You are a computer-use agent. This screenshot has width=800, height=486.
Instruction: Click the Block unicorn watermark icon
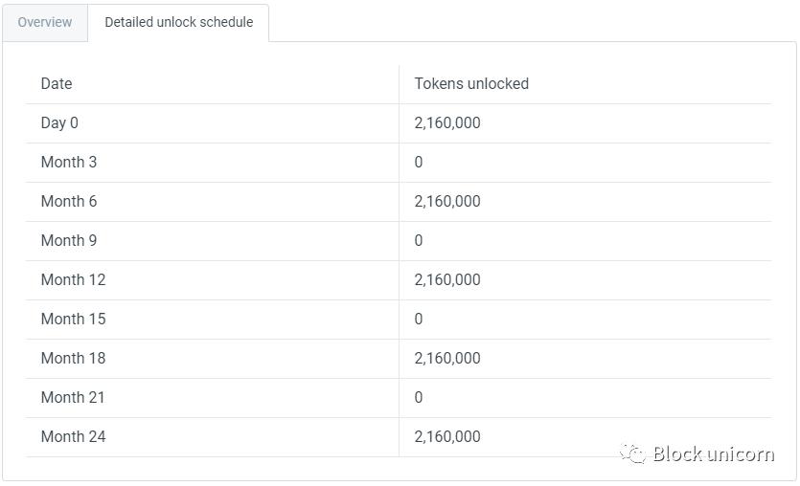[x=632, y=453]
